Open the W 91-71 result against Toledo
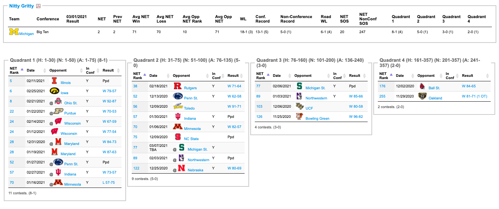This screenshot has height=209, width=499. point(234,106)
